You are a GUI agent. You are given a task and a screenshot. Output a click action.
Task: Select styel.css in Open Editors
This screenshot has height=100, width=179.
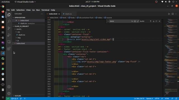coord(23,23)
